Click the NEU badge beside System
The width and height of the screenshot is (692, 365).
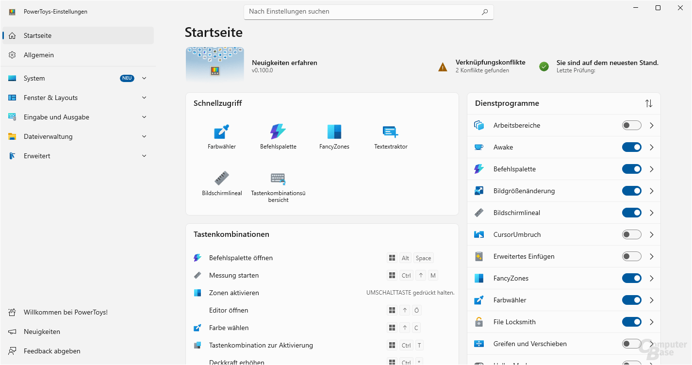(x=127, y=78)
